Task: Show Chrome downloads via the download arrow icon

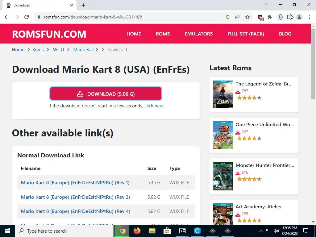Action: pyautogui.click(x=280, y=17)
